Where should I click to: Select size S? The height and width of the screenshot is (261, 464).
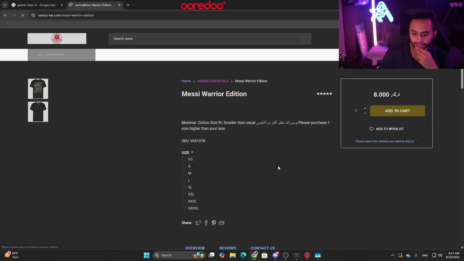(x=184, y=166)
